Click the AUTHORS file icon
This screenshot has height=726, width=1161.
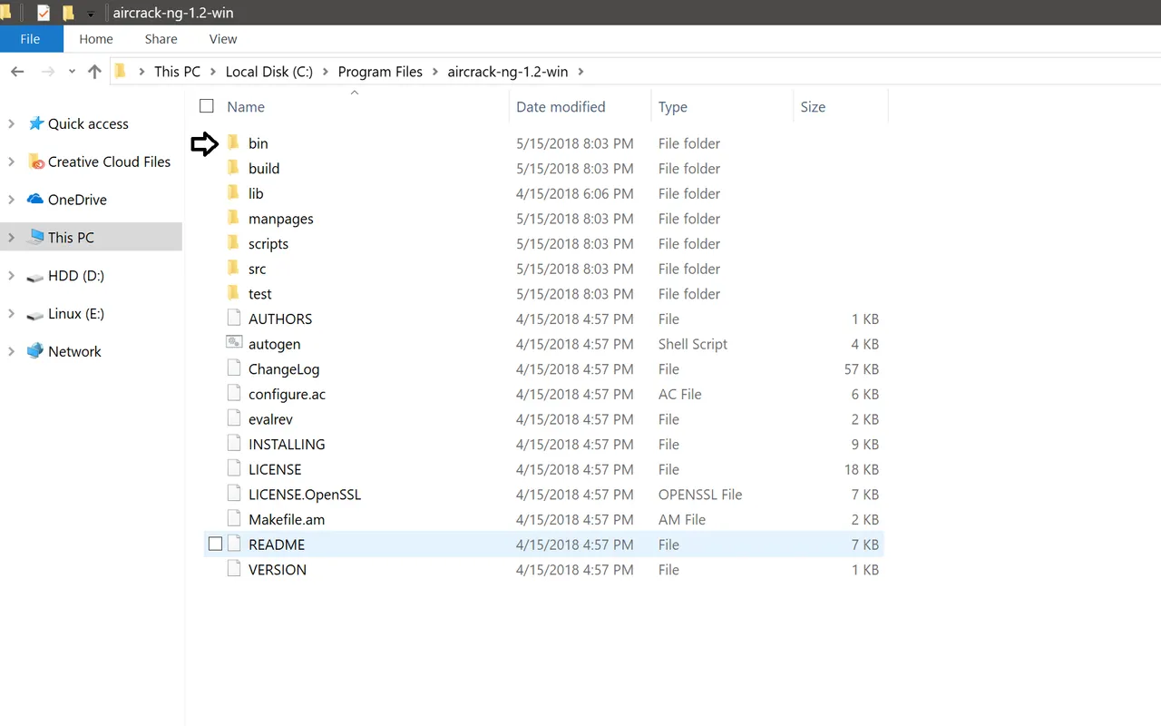[234, 319]
